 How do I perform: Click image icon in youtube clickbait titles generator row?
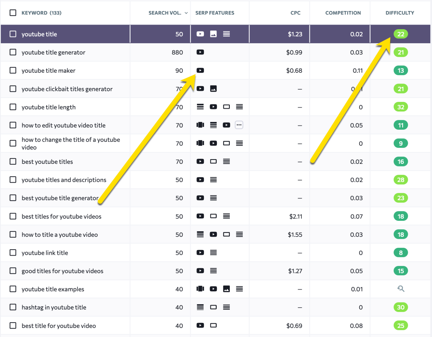(213, 89)
